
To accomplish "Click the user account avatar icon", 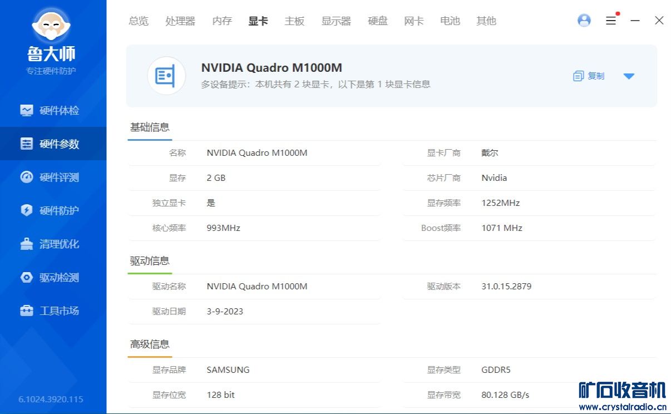I will click(x=584, y=21).
